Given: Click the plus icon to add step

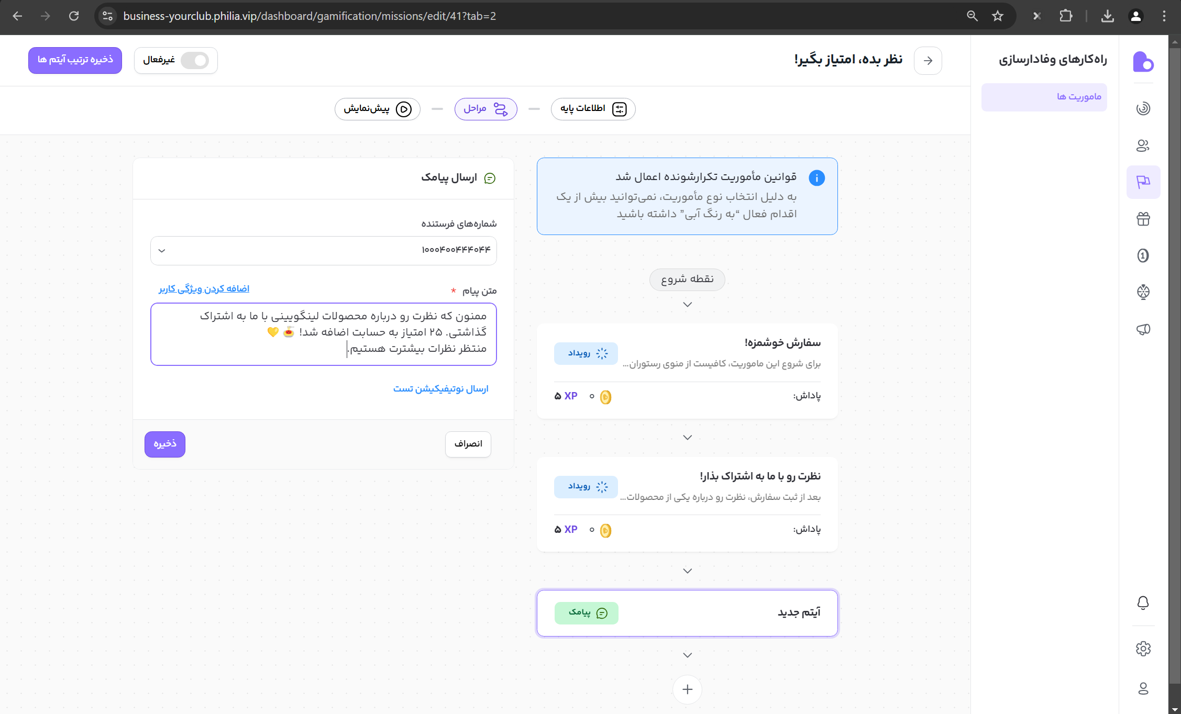Looking at the screenshot, I should tap(687, 689).
